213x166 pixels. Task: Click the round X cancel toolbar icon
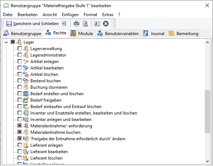click(106, 24)
